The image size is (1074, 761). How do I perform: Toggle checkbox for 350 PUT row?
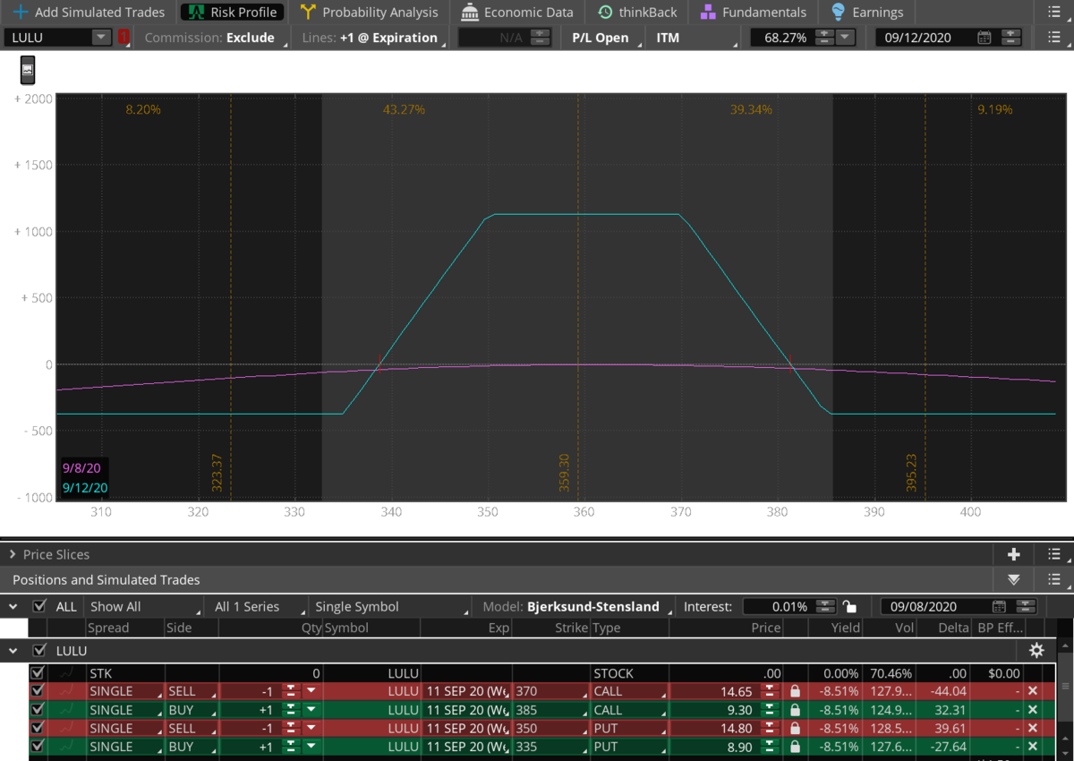(x=38, y=728)
